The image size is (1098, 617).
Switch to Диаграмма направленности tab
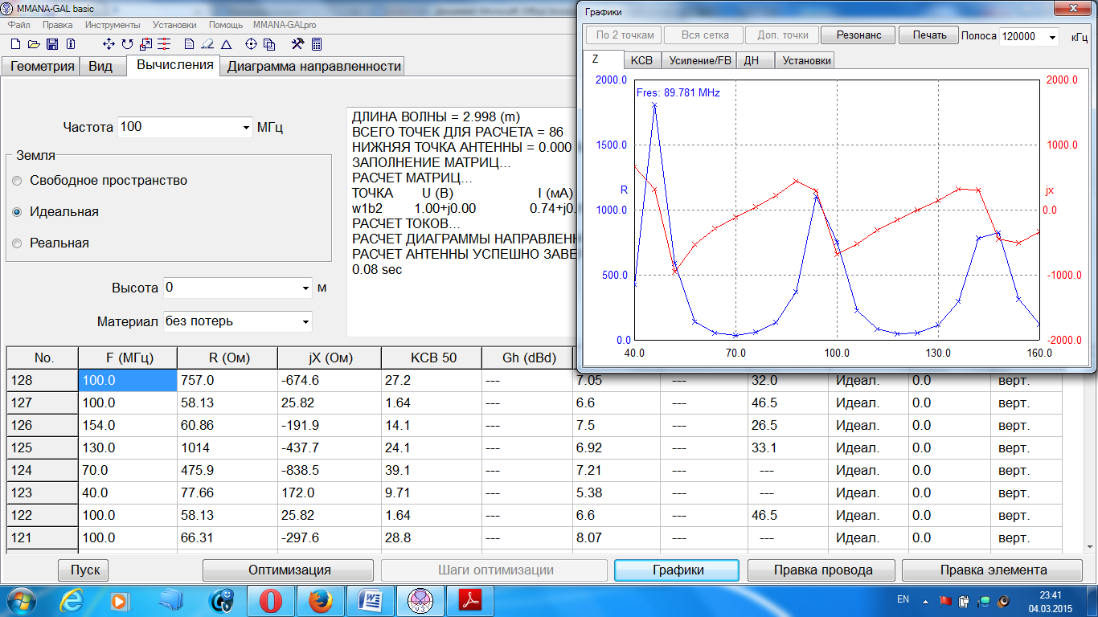point(313,67)
